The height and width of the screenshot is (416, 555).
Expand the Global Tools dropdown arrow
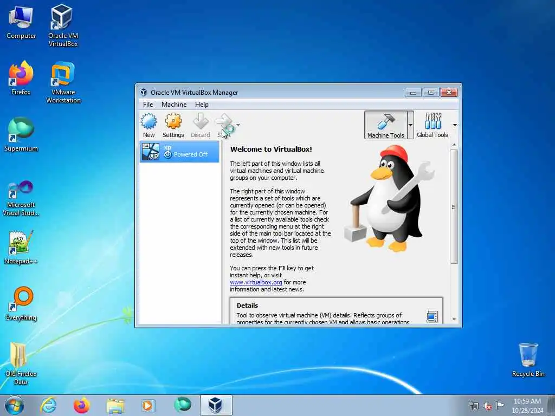455,125
